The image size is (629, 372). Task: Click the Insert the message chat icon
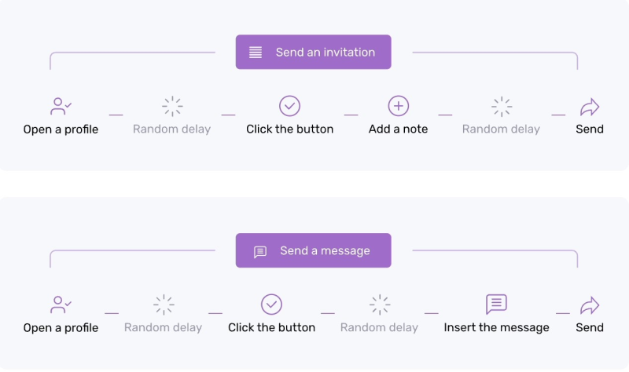[x=496, y=305]
